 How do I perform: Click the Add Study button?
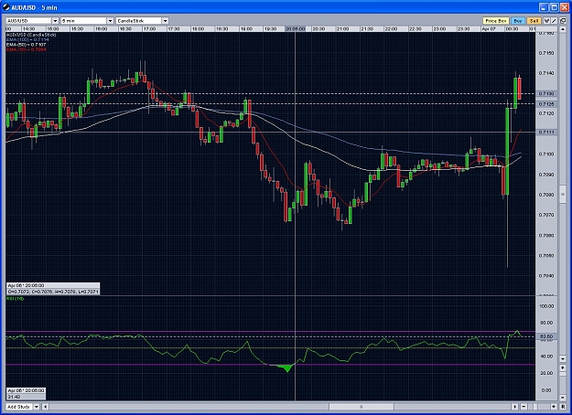pos(20,407)
